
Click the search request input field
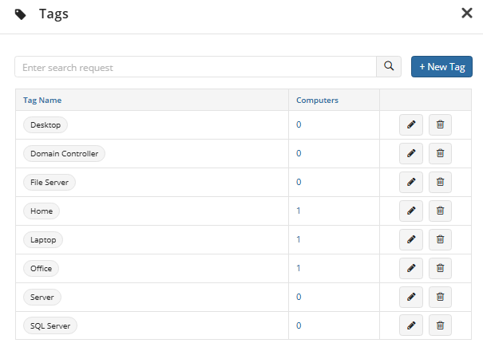pyautogui.click(x=196, y=68)
